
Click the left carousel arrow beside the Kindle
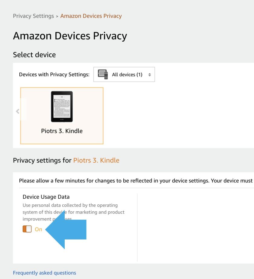(18, 111)
